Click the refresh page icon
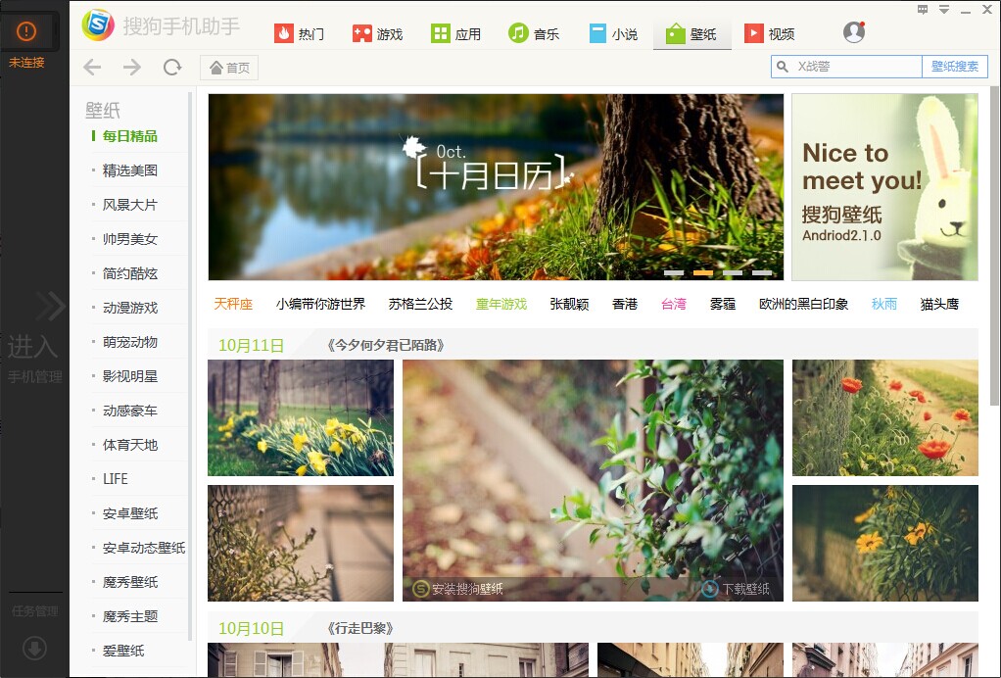 click(172, 68)
